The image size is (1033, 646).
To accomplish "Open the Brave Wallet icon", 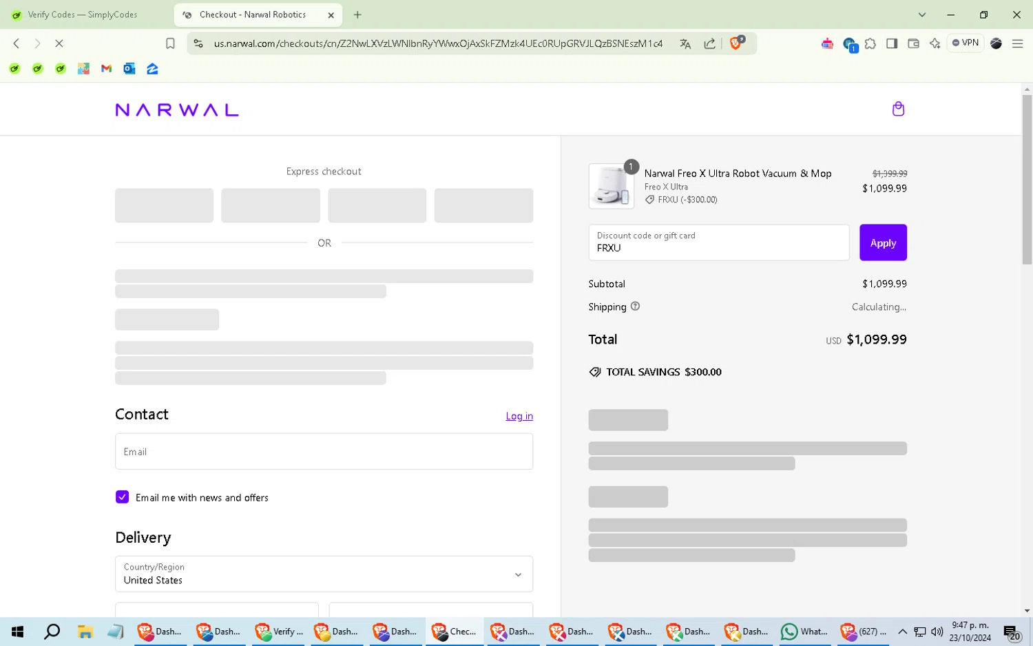I will pos(913,43).
